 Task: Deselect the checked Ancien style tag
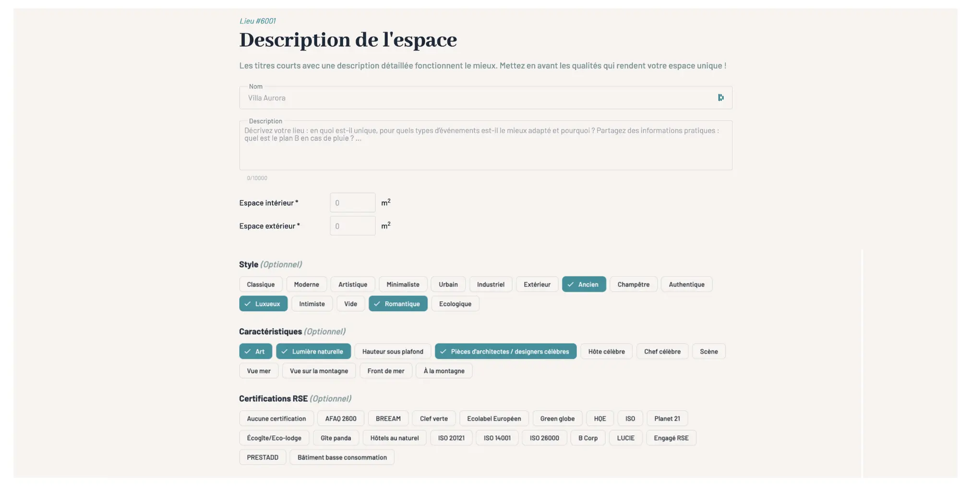[584, 284]
